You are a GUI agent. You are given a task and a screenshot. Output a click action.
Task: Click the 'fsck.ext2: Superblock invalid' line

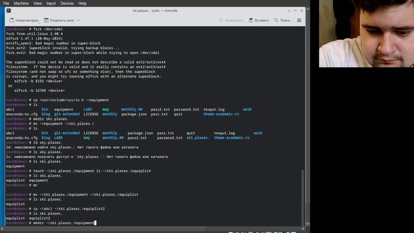63,48
